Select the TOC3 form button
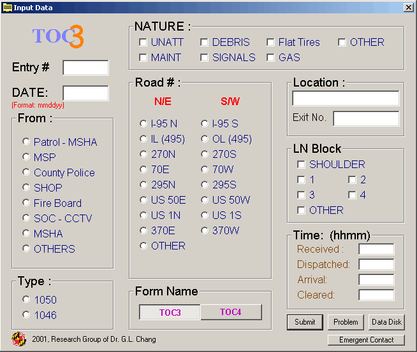 click(170, 312)
